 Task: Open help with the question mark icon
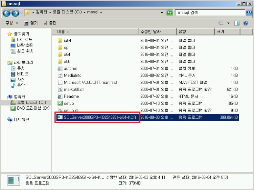tap(245, 23)
